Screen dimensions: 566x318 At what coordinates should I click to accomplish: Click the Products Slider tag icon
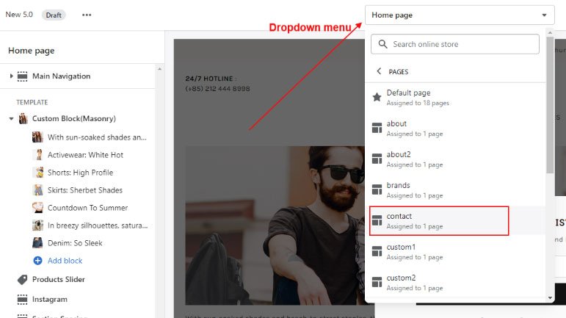(22, 280)
